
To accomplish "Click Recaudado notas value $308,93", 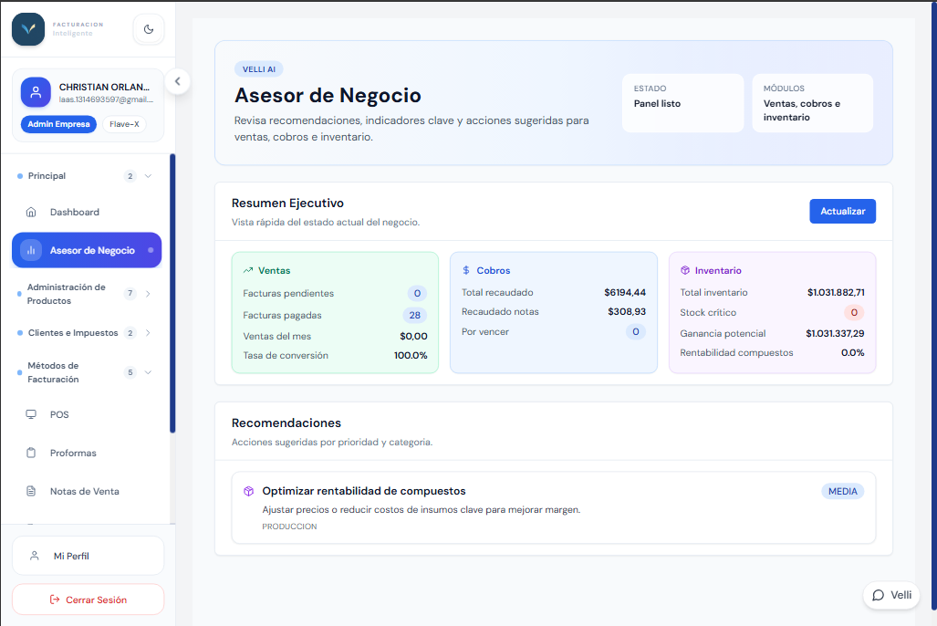I will (x=627, y=311).
